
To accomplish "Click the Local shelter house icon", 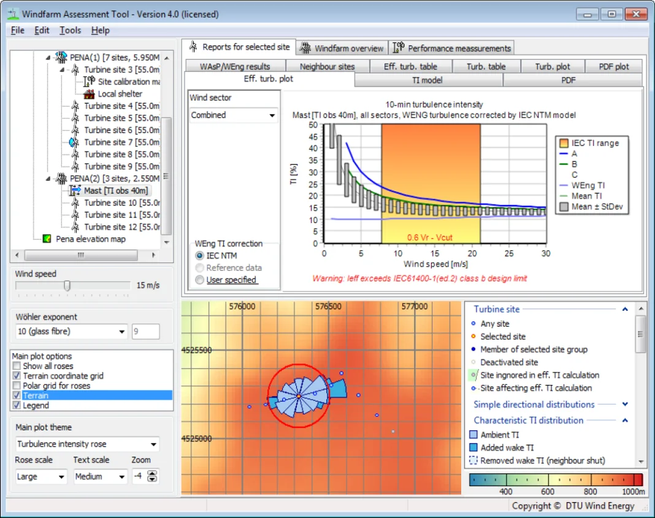I will point(89,94).
